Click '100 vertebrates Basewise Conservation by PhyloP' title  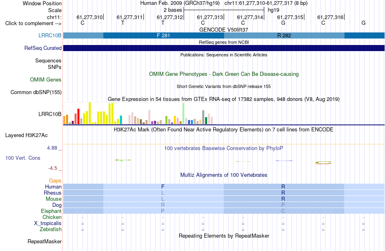pyautogui.click(x=224, y=148)
